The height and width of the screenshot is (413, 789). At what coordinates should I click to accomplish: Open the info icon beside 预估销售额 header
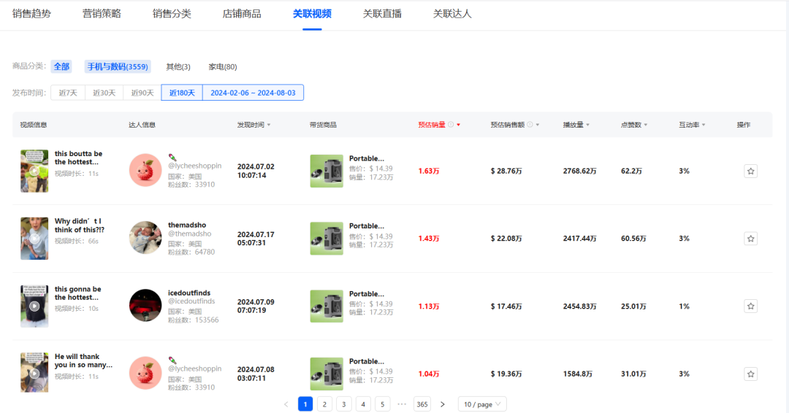tap(530, 125)
